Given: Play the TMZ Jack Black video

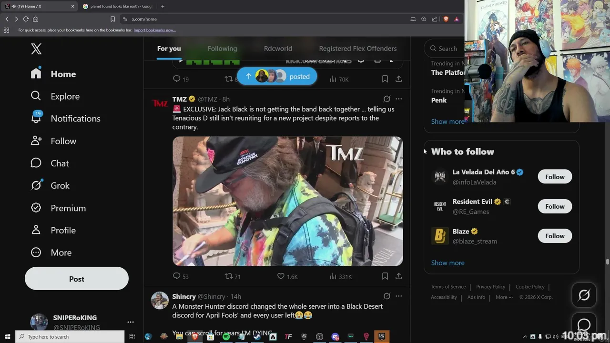Looking at the screenshot, I should click(287, 201).
